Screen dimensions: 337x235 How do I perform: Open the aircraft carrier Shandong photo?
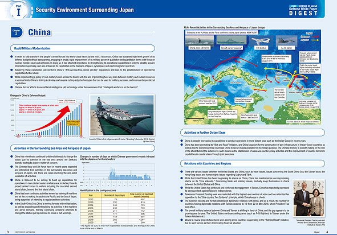click(122, 115)
